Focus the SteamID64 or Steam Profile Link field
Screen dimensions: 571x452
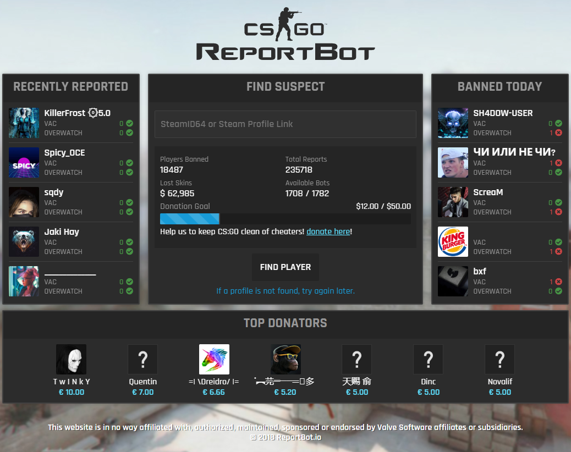tap(285, 124)
